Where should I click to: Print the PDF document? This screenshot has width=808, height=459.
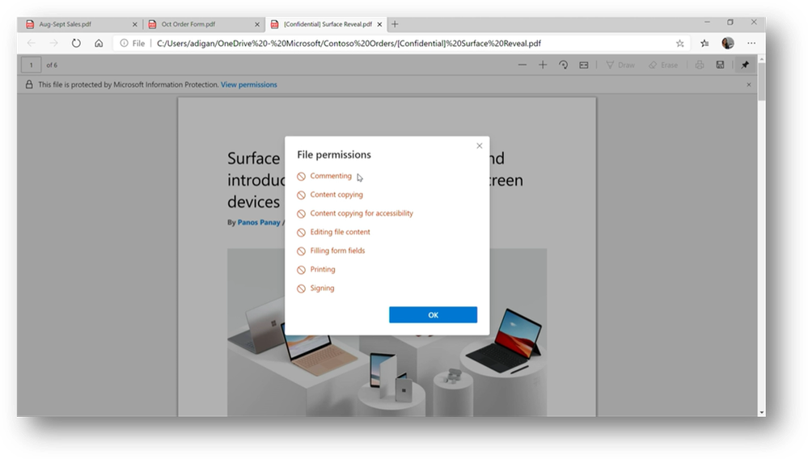click(700, 65)
